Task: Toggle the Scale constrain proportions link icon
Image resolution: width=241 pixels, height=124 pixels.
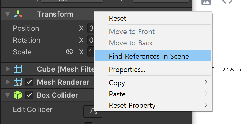Action: point(70,52)
